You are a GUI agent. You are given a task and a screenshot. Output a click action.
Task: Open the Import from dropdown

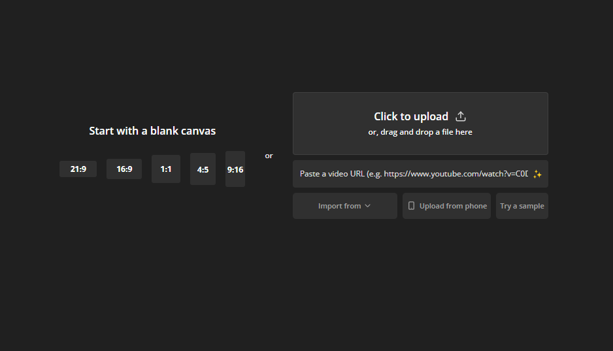[x=345, y=206]
